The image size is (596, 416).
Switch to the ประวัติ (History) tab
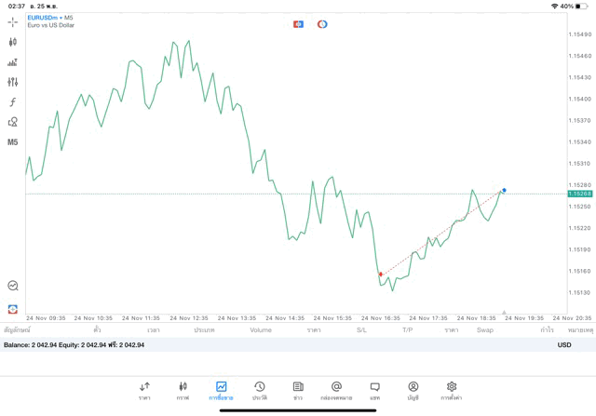pyautogui.click(x=259, y=390)
